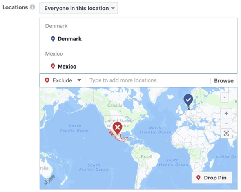Open the "Everyone in this location" dropdown
This screenshot has height=192, width=241.
pos(78,8)
